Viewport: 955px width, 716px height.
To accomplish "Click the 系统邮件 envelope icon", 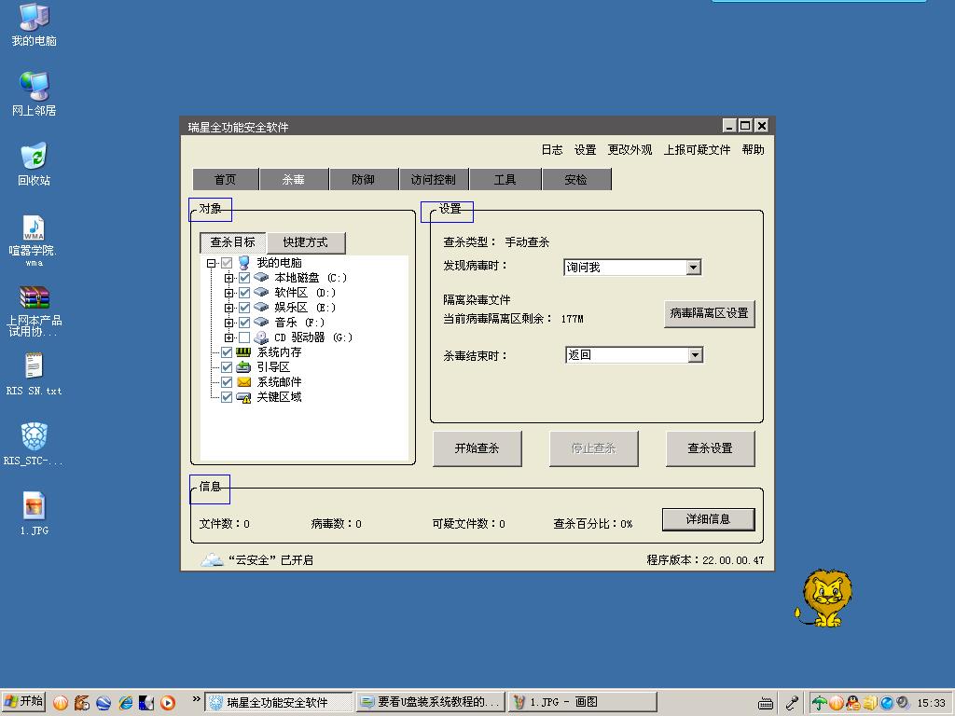I will point(243,381).
